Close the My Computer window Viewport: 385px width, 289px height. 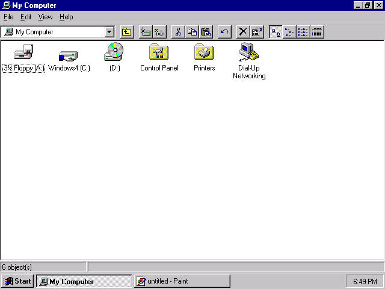(378, 5)
